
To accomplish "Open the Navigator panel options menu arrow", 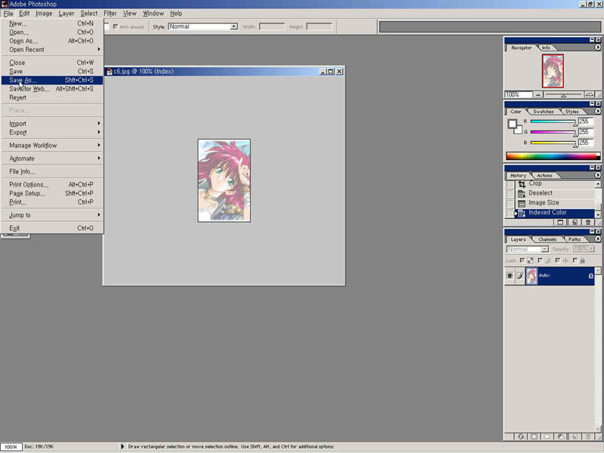I will point(597,48).
